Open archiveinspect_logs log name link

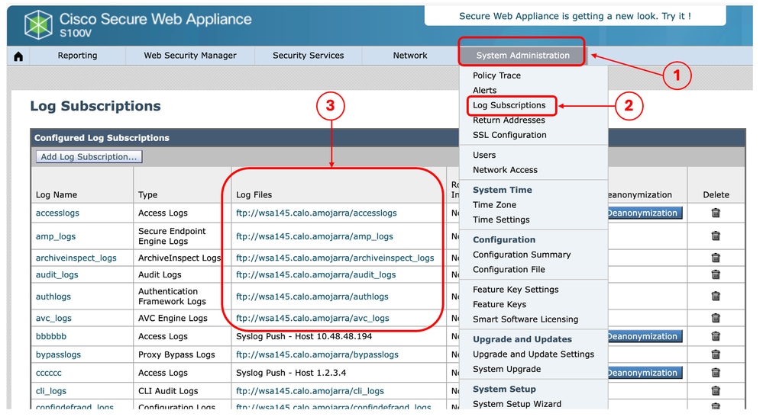point(76,258)
